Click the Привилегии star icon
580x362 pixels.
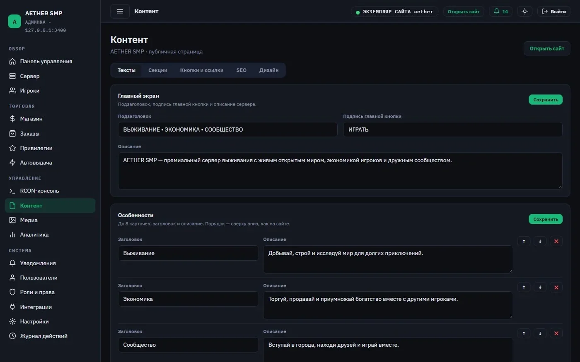(x=12, y=148)
